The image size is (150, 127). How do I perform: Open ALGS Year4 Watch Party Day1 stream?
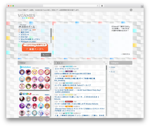pos(78,91)
